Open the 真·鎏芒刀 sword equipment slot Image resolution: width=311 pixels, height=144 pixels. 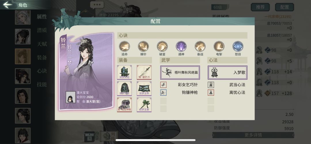(x=144, y=72)
